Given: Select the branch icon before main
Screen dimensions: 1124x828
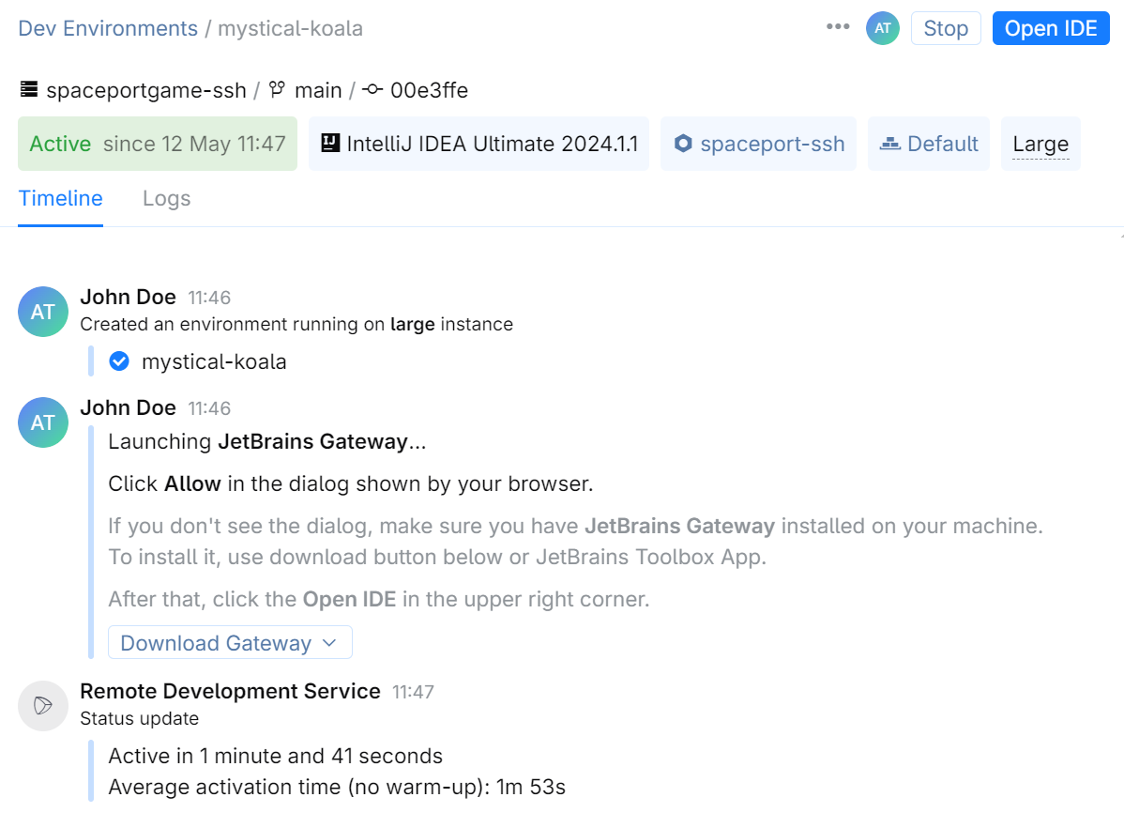Looking at the screenshot, I should click(275, 89).
